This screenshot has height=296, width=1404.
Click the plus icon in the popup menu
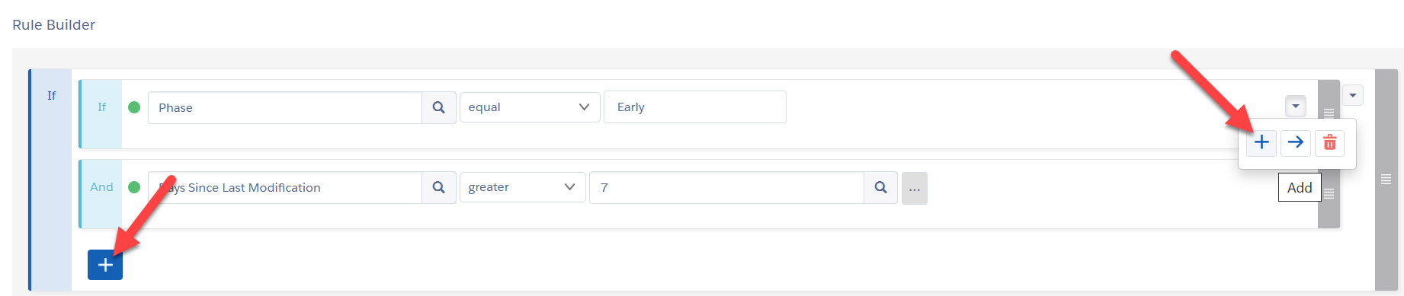click(1261, 142)
